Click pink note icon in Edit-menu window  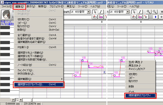pyautogui.click(x=101, y=17)
